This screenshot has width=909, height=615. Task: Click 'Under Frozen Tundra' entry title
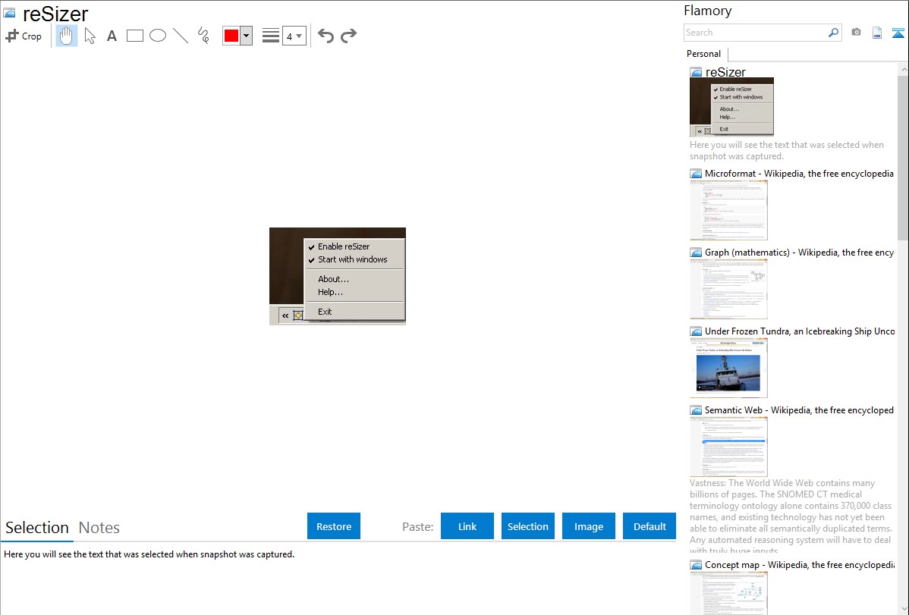800,331
